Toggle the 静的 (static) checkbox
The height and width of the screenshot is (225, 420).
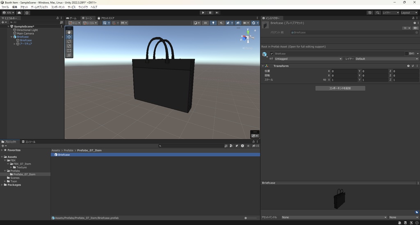pyautogui.click(x=406, y=54)
